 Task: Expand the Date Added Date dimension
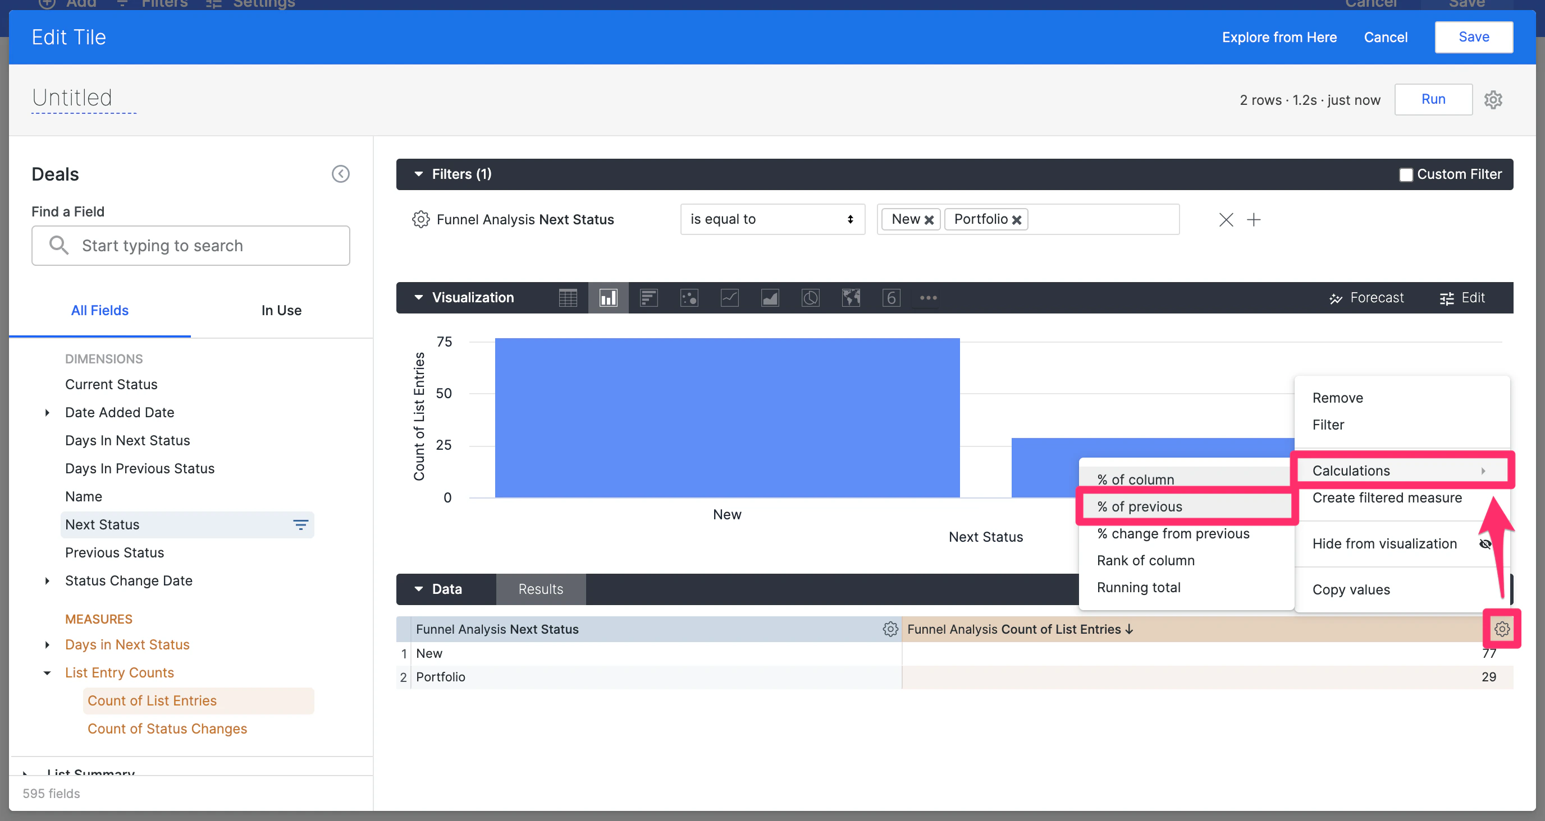pos(47,412)
